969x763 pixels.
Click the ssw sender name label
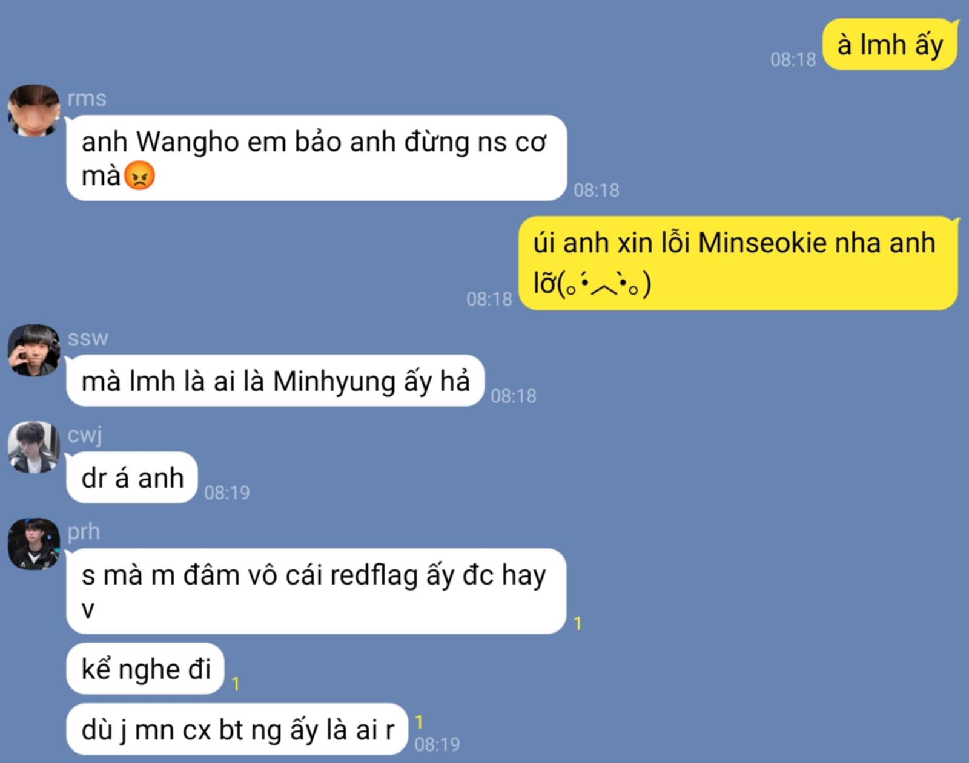[88, 338]
